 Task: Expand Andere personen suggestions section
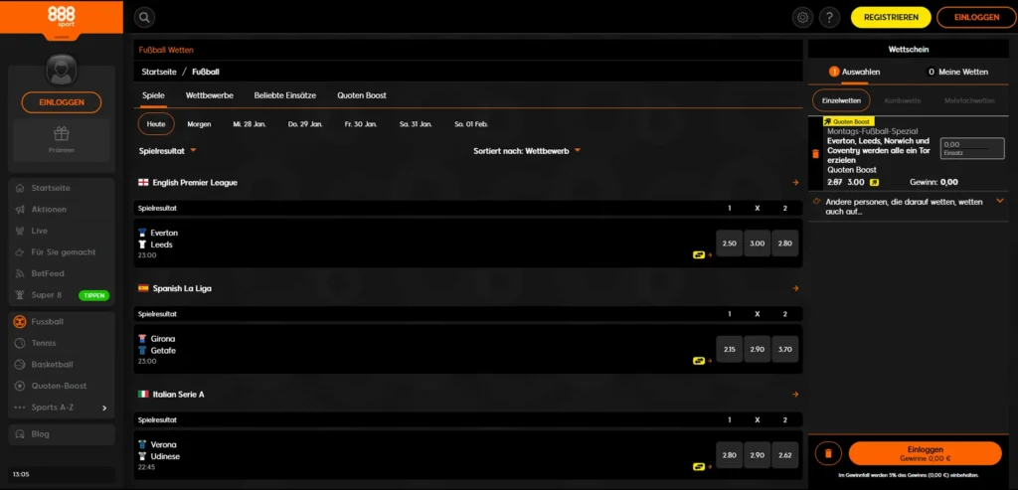[x=999, y=201]
